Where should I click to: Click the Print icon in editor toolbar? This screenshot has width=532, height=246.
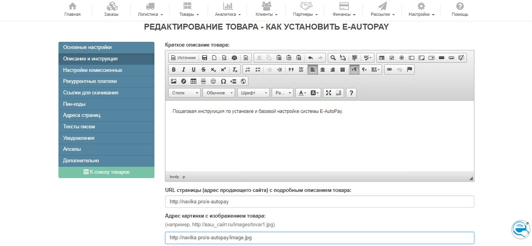234,58
